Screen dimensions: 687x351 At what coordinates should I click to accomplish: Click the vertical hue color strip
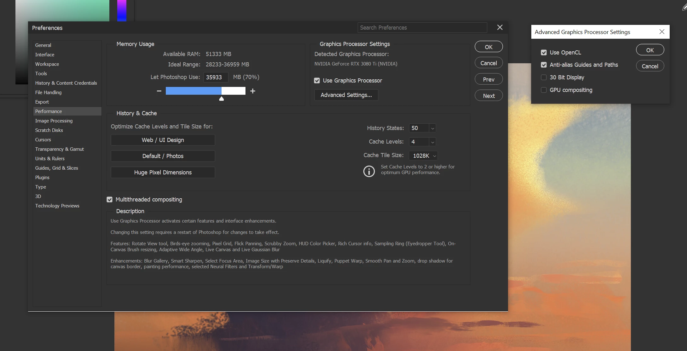coord(122,11)
